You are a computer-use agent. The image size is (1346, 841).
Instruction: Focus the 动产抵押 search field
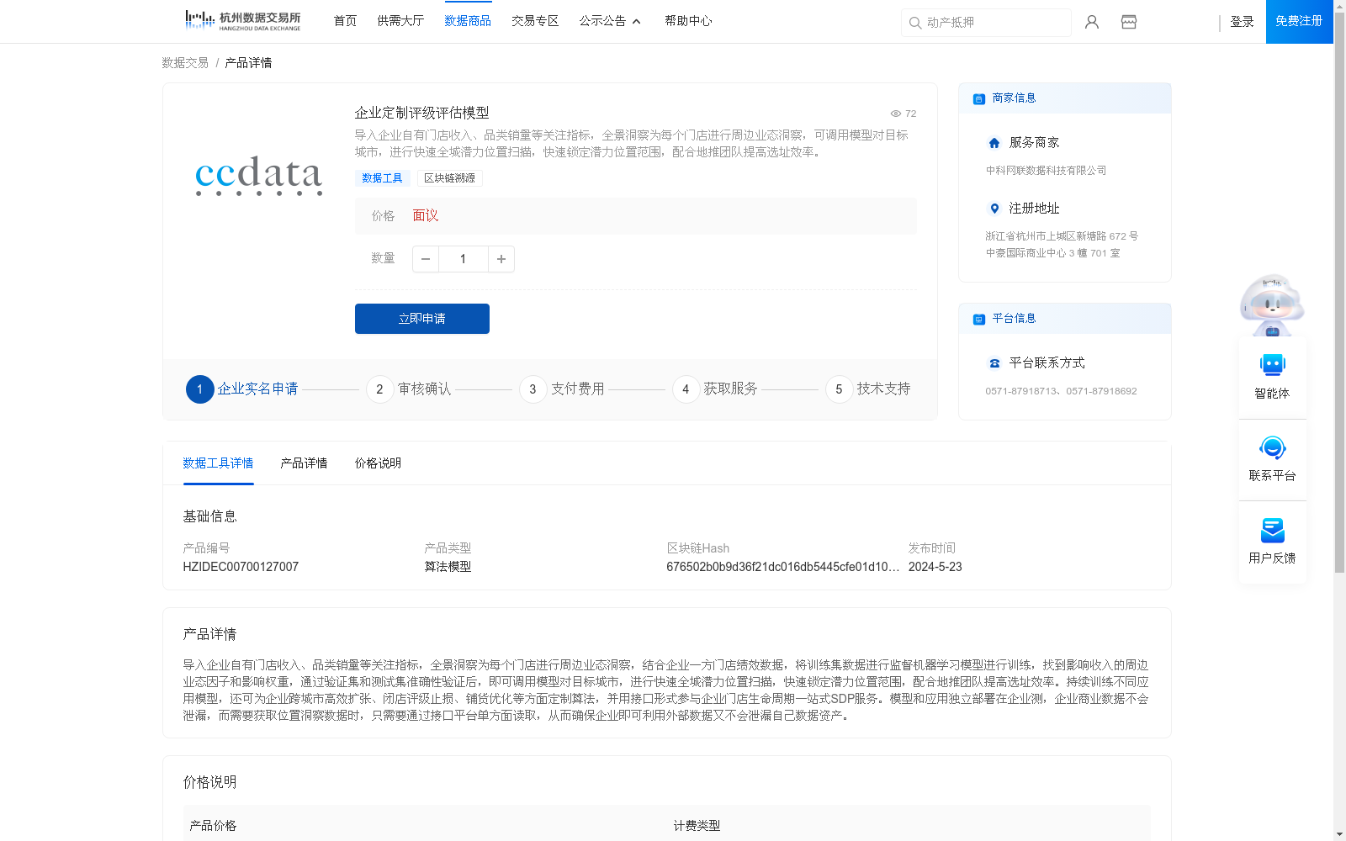coord(986,23)
